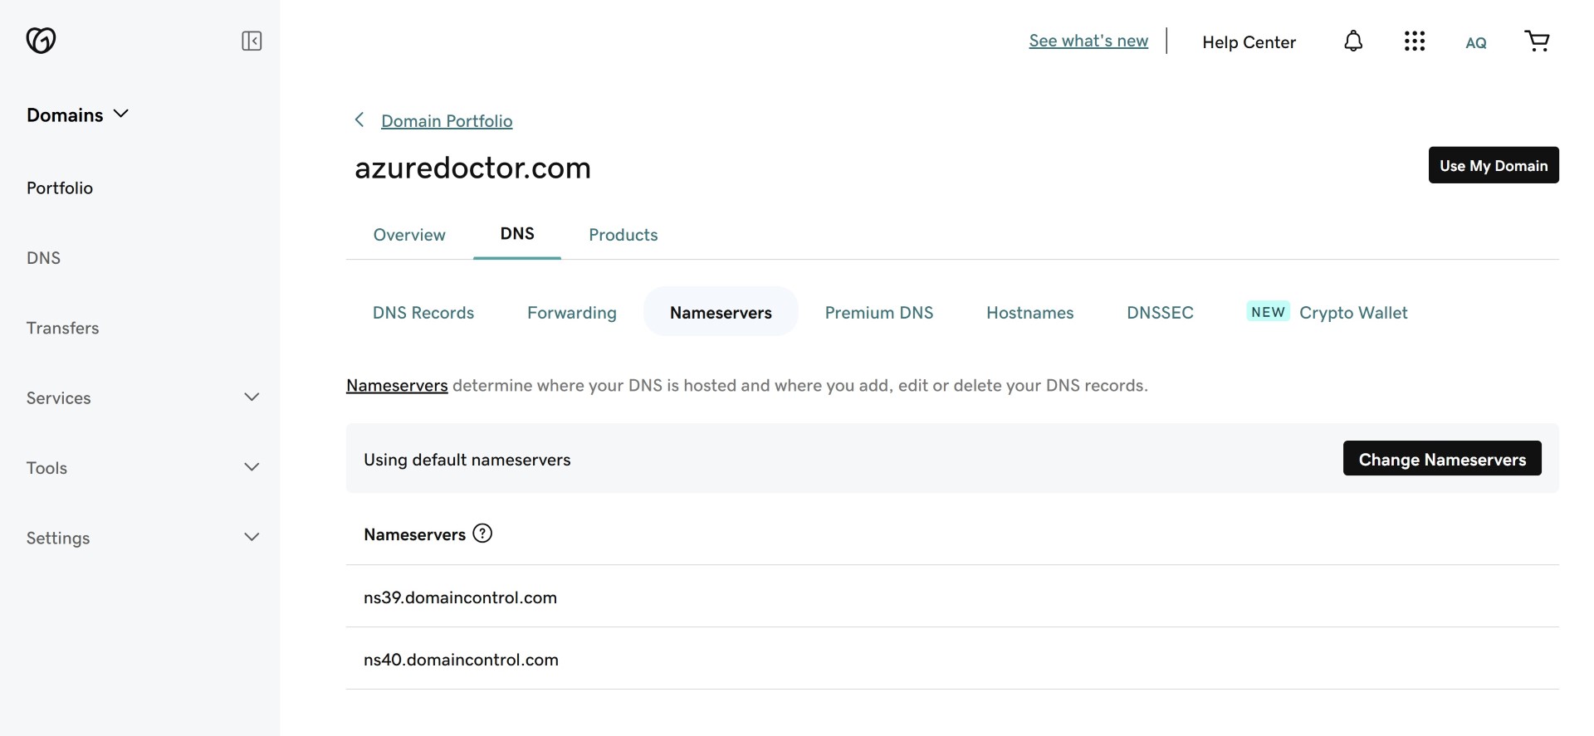Click the GoDaddy logo icon

[x=41, y=40]
